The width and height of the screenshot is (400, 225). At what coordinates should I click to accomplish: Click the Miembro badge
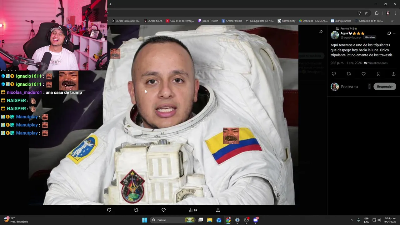[369, 37]
